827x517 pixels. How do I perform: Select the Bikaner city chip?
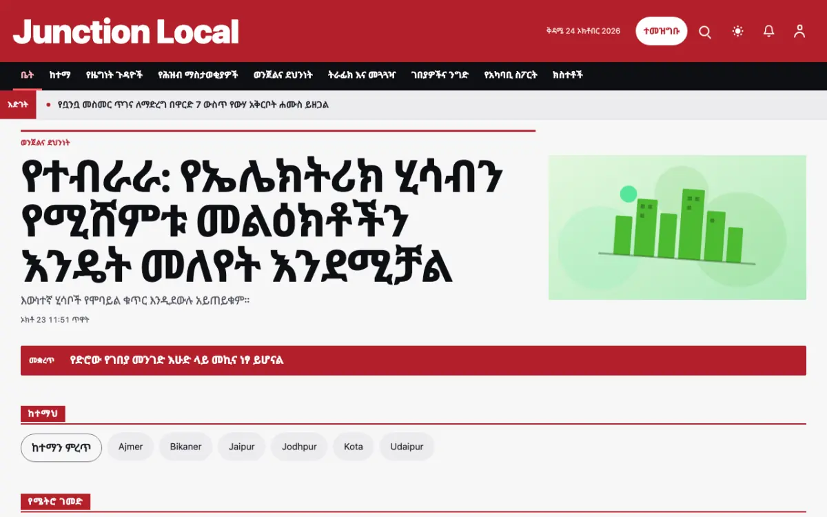[186, 447]
